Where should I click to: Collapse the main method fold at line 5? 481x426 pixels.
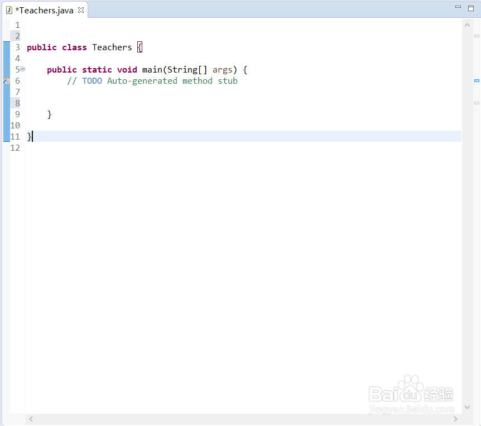[23, 69]
